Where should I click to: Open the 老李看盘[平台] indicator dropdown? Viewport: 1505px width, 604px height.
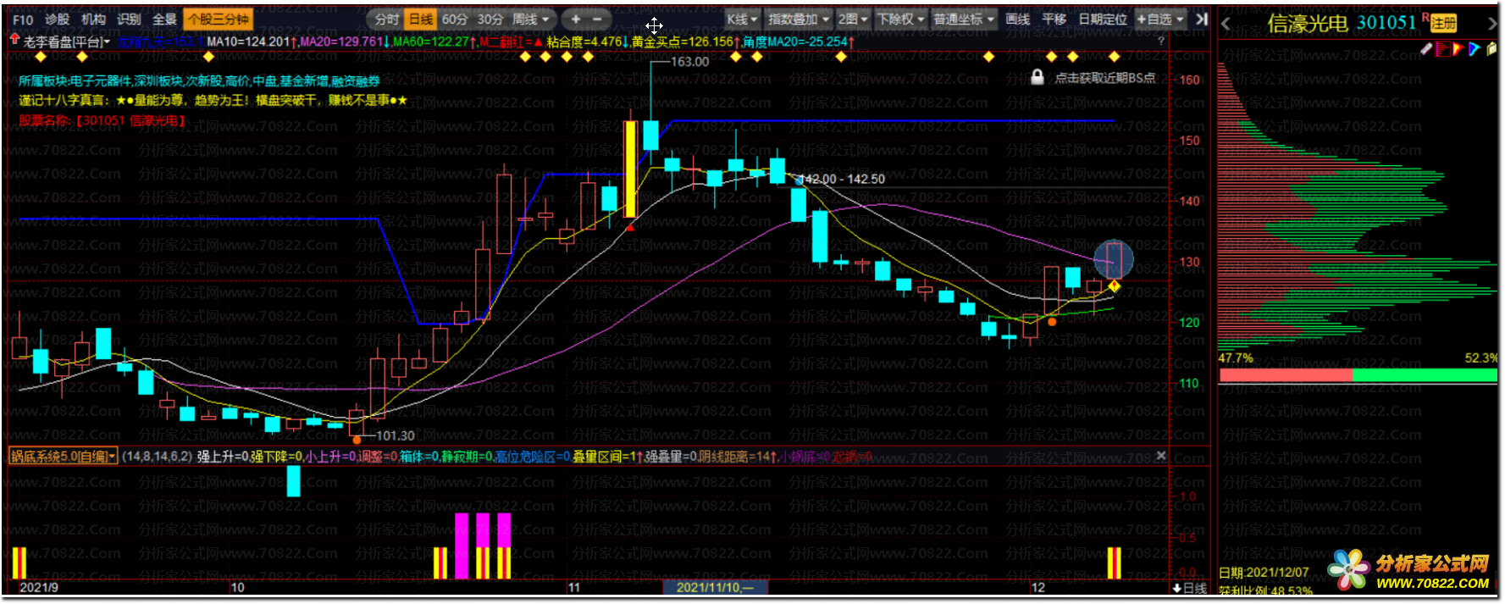point(66,42)
